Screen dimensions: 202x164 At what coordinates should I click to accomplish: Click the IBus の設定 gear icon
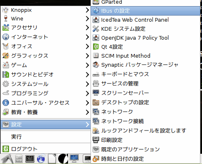click(x=96, y=11)
